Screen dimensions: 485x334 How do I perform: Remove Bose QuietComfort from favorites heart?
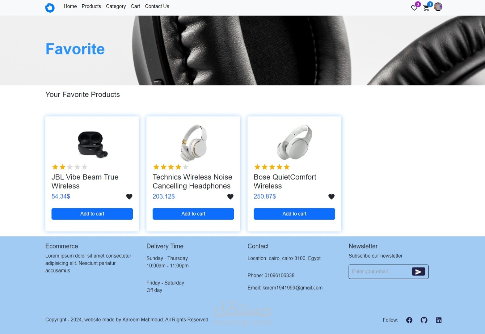(331, 196)
